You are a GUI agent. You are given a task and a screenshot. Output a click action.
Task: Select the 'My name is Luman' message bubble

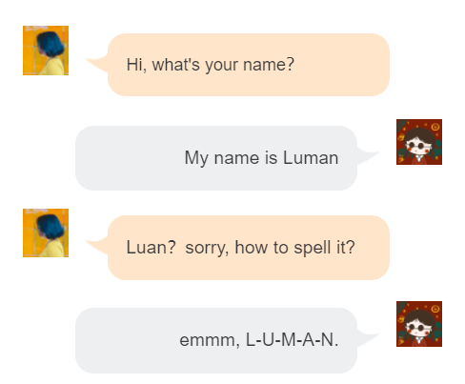(216, 158)
